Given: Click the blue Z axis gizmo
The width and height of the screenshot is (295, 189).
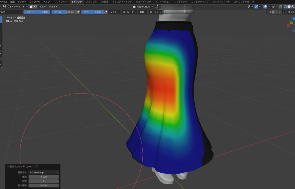Looking at the screenshot, I should click(294, 18).
